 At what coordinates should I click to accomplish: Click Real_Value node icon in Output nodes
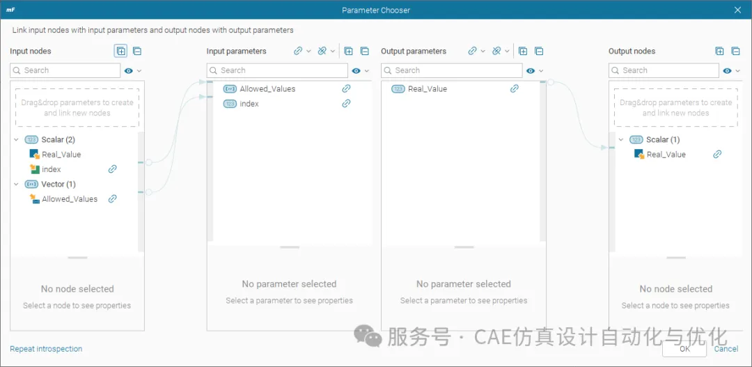coord(639,154)
